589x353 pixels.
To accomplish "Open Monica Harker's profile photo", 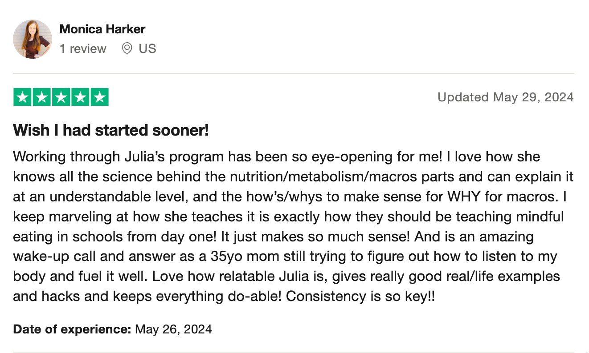I will [32, 39].
